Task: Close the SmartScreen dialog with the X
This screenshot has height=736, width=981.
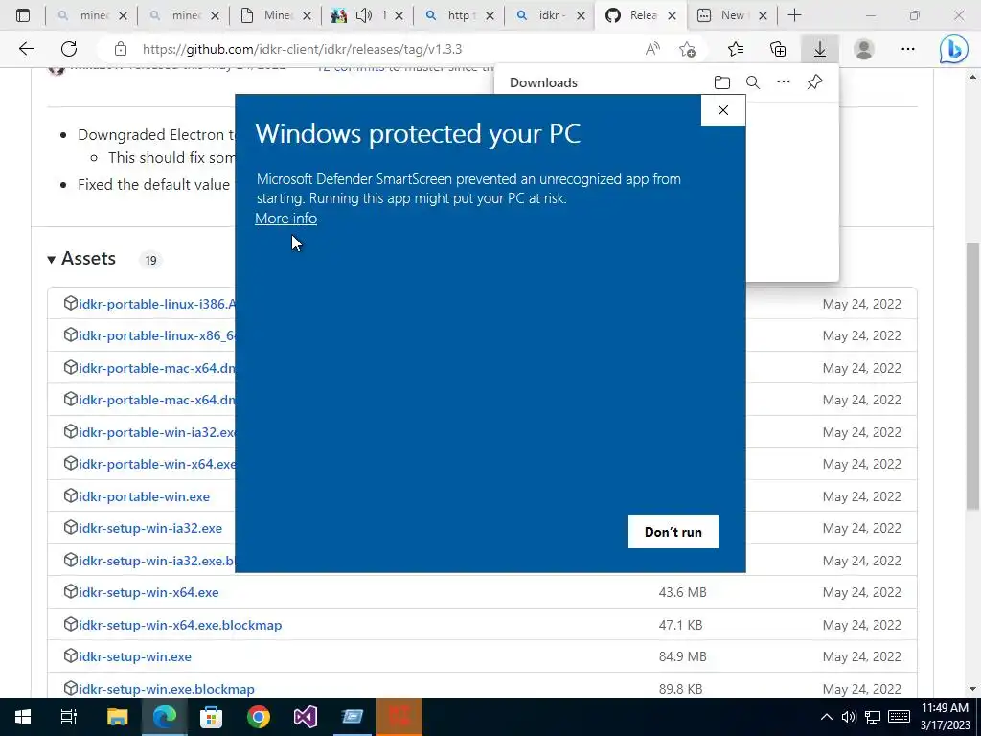Action: tap(723, 110)
